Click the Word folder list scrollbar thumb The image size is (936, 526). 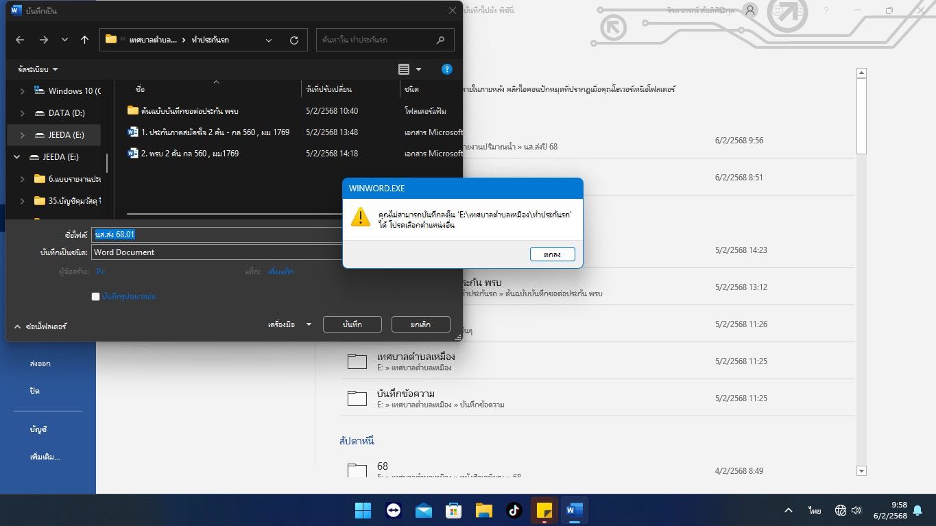pyautogui.click(x=862, y=116)
